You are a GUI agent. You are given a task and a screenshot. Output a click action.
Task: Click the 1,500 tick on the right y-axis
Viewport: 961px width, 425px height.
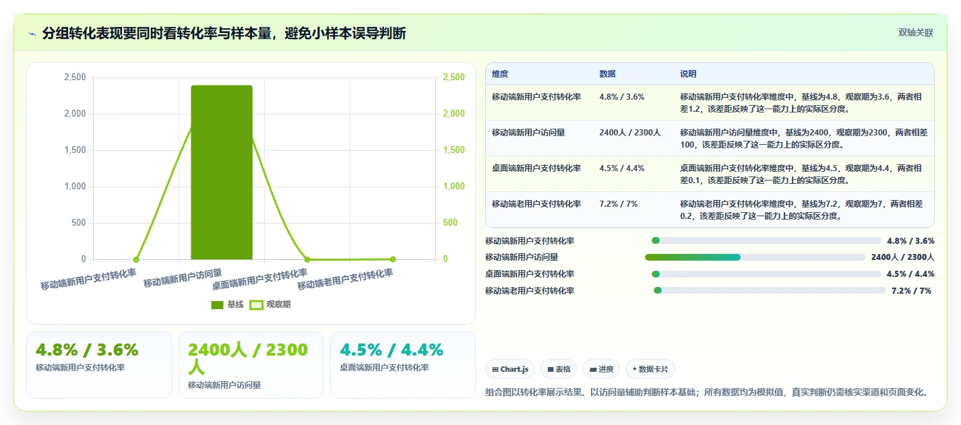454,150
